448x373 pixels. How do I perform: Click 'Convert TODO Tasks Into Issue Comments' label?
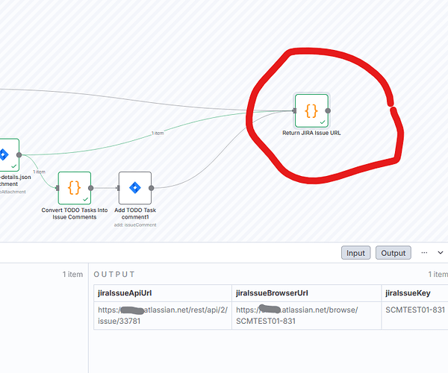pyautogui.click(x=75, y=213)
